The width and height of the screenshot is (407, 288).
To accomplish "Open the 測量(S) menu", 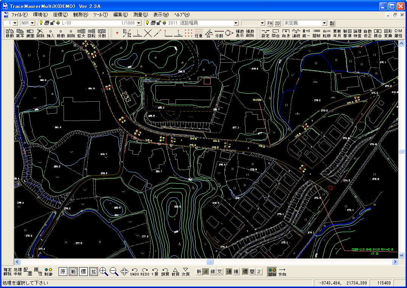I will (140, 15).
